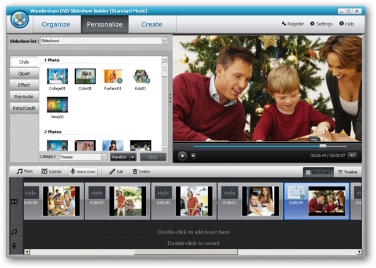Image resolution: width=376 pixels, height=268 pixels.
Task: Open the Pre-Audio side tab
Action: pyautogui.click(x=24, y=96)
